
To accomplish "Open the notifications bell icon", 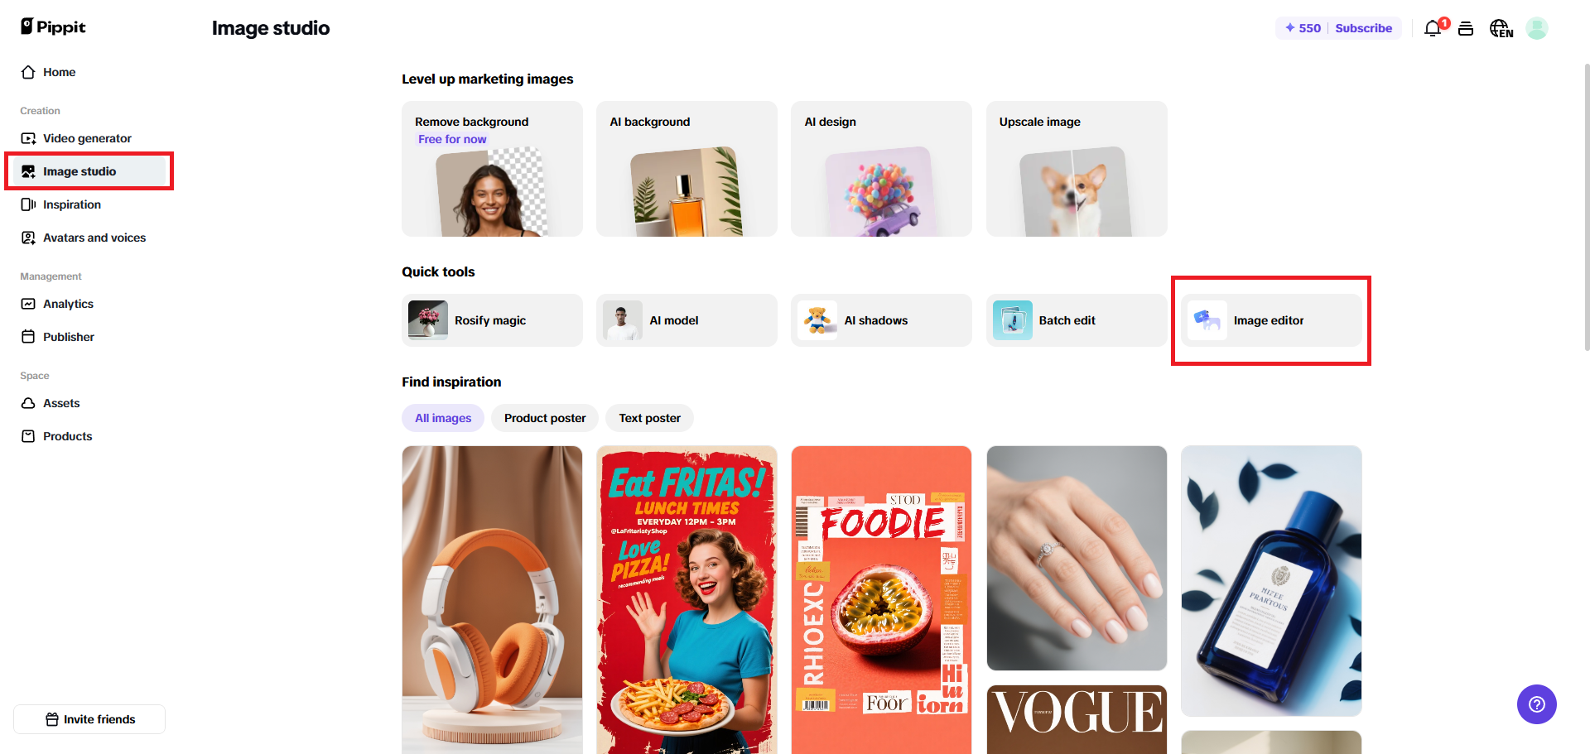I will pyautogui.click(x=1433, y=28).
